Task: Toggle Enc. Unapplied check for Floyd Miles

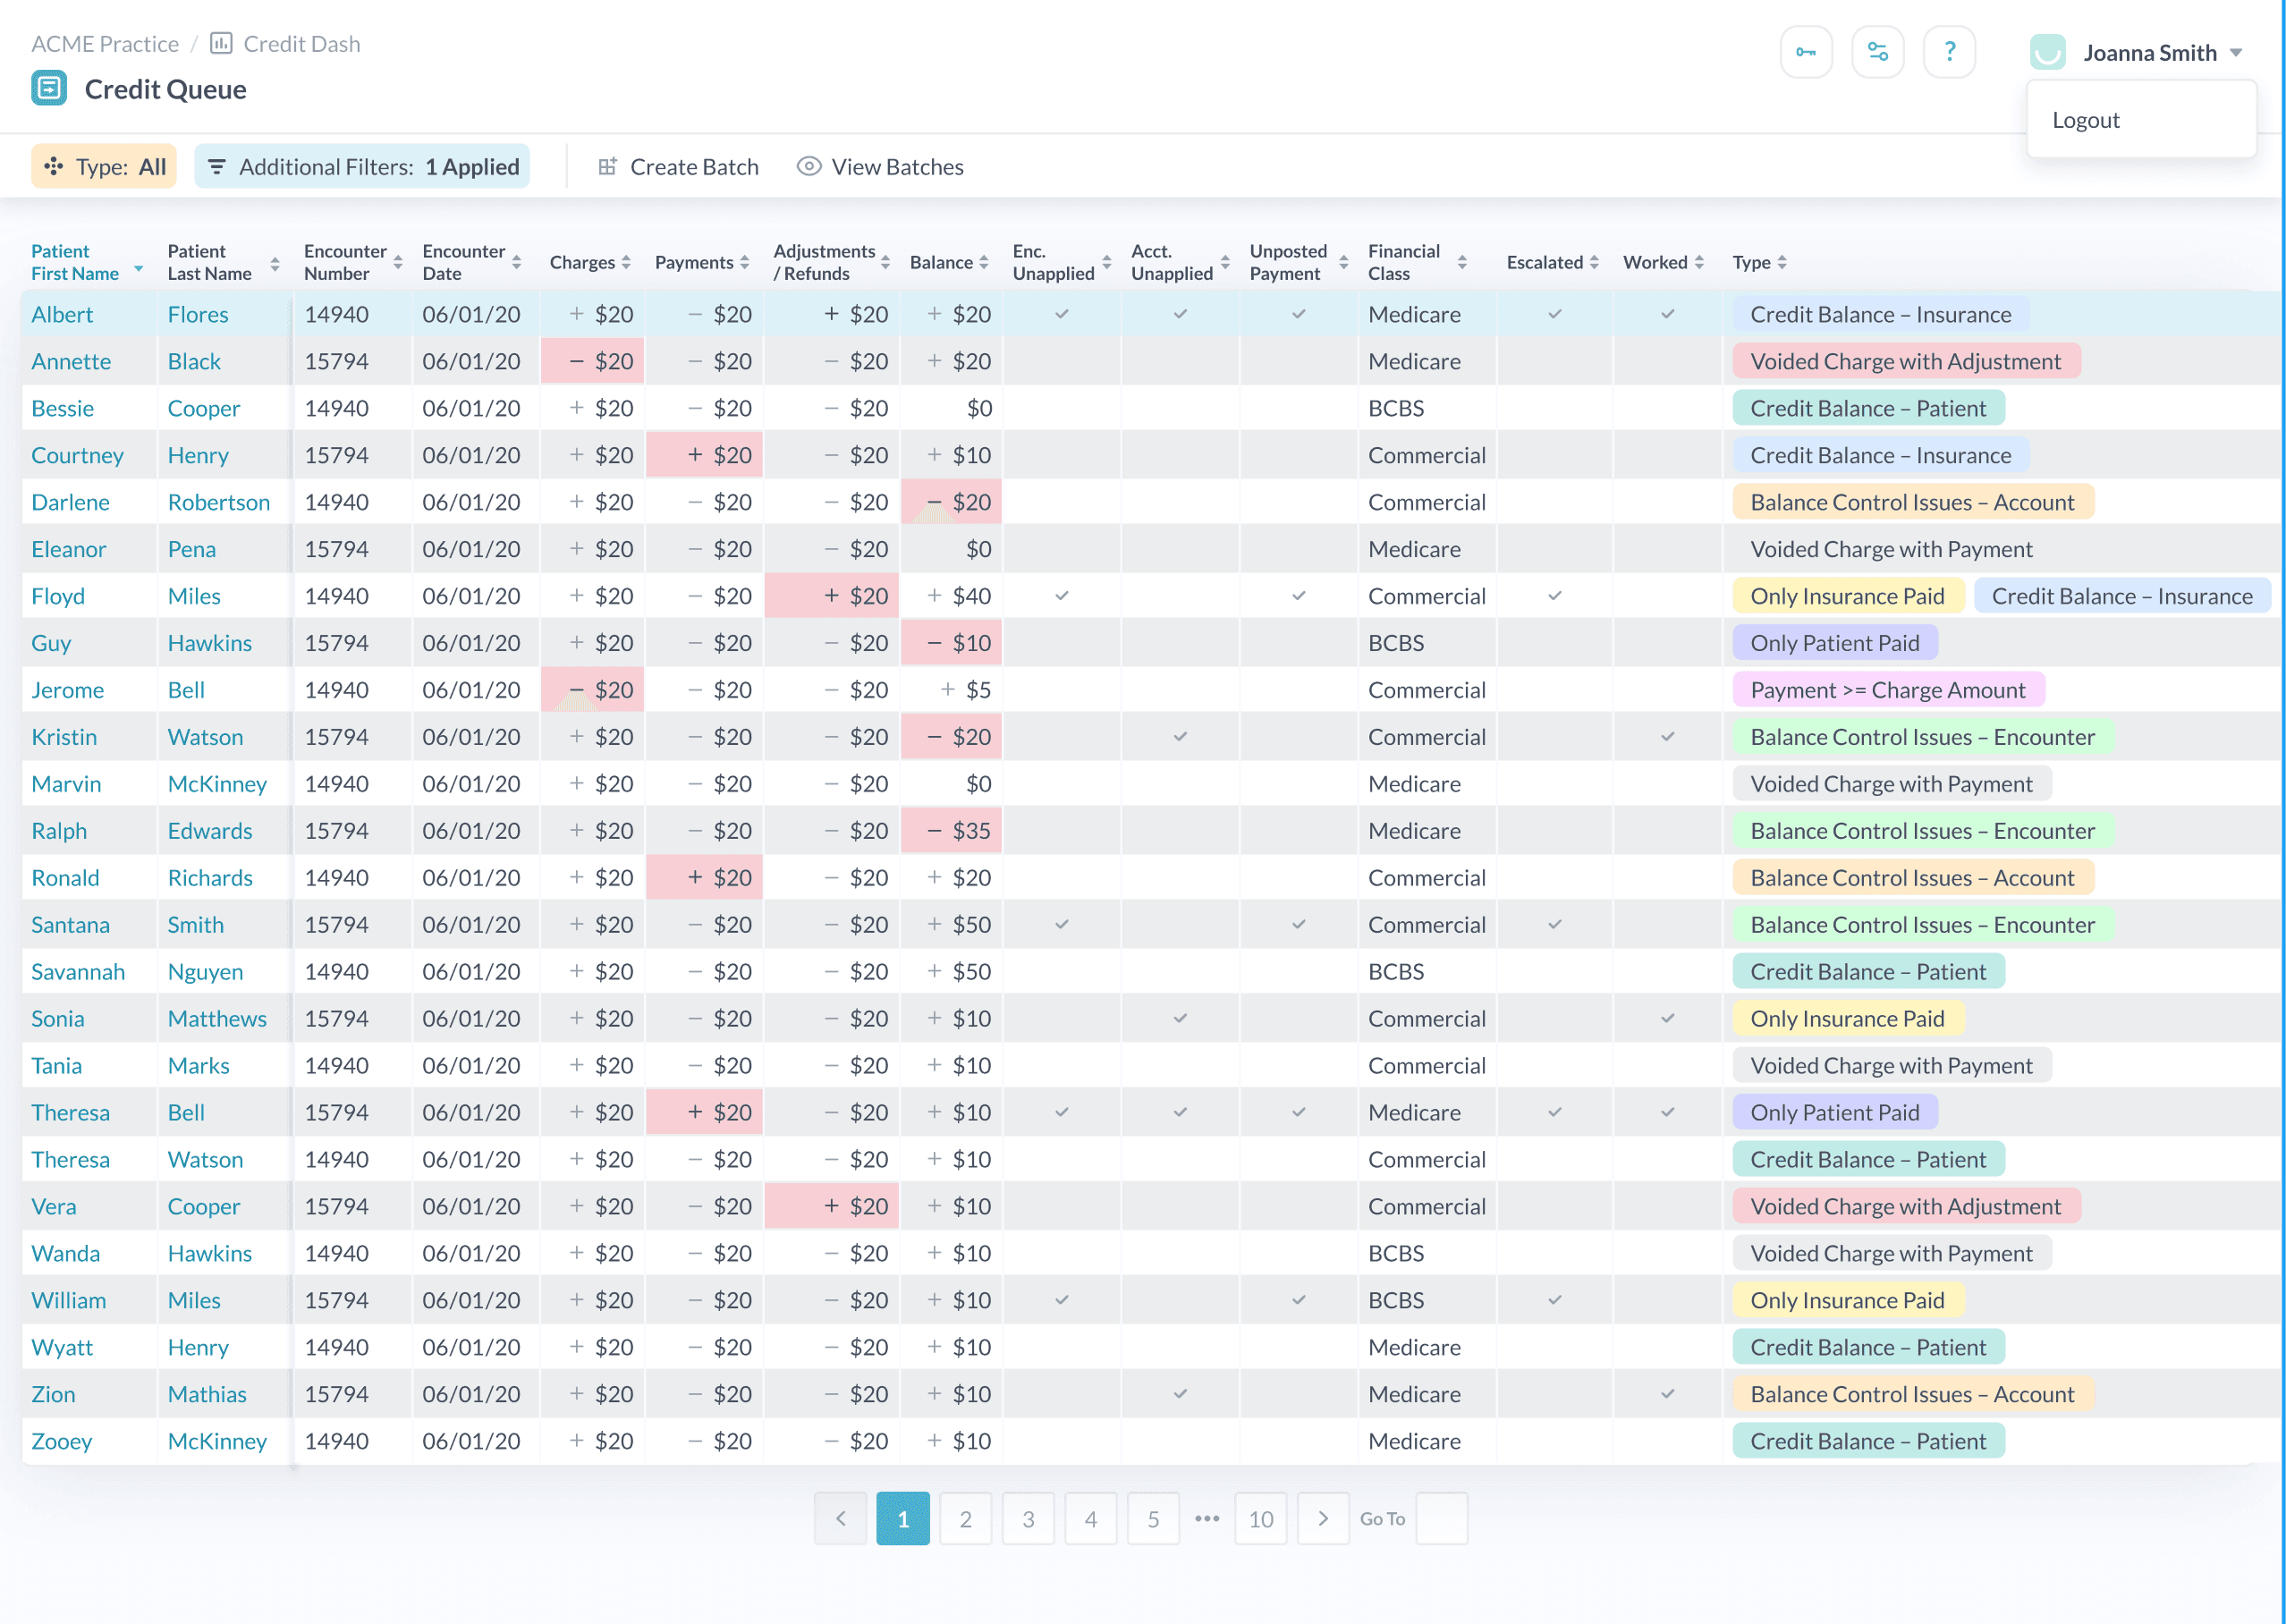Action: (x=1061, y=596)
